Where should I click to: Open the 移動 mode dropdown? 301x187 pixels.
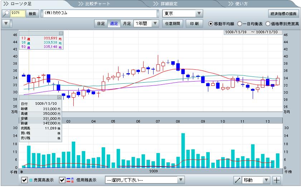click(x=266, y=180)
